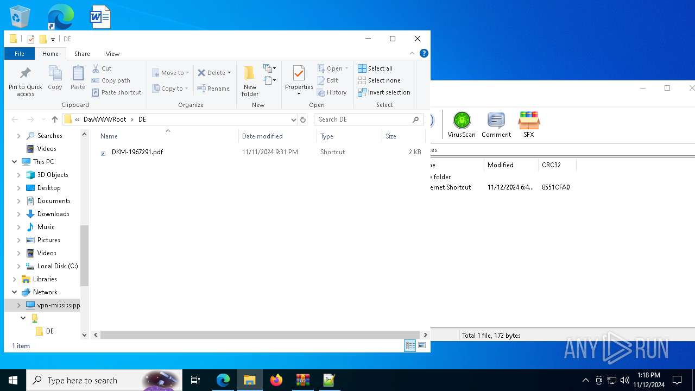This screenshot has height=391, width=695.
Task: Click Rename in the Organize group
Action: [213, 89]
